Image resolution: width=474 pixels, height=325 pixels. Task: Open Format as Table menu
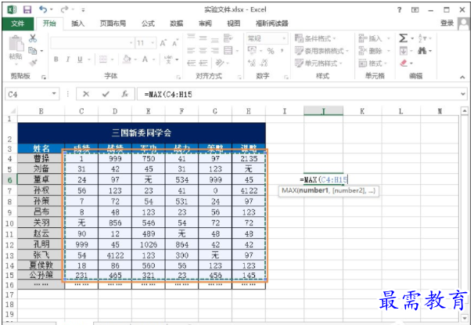322,51
